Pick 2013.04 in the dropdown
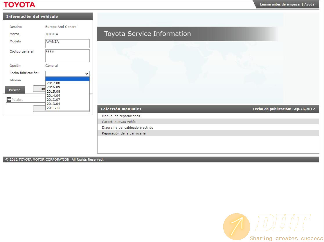Viewport: 324px width, 242px height. [x=67, y=104]
